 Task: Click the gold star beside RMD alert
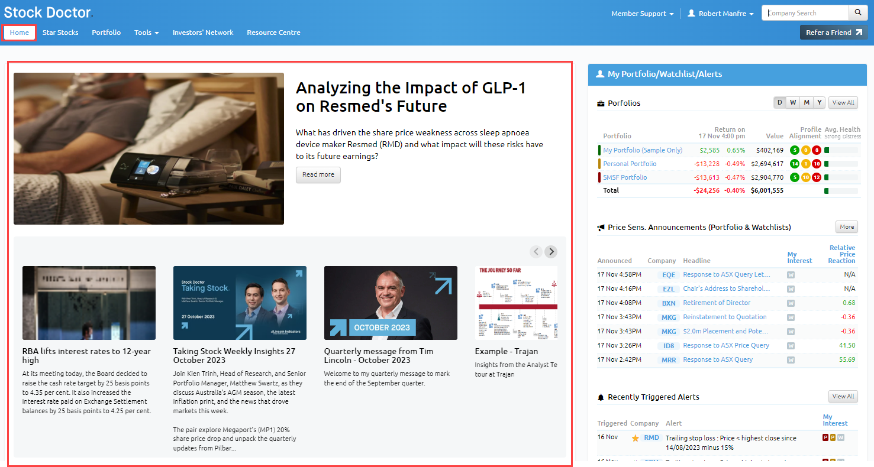[x=635, y=438]
